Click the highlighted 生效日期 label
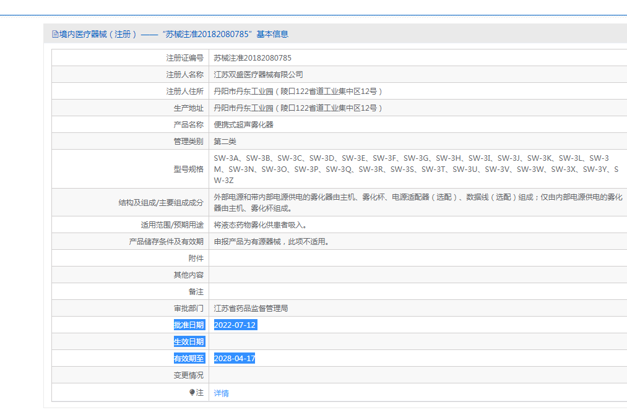Viewport: 627px width, 410px height. (188, 341)
